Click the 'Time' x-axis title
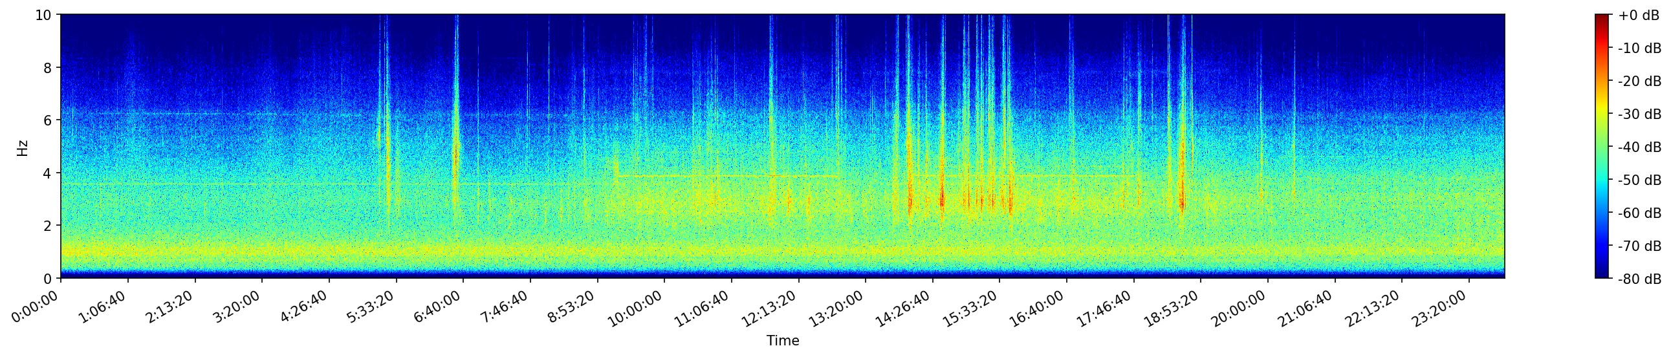 pos(782,341)
